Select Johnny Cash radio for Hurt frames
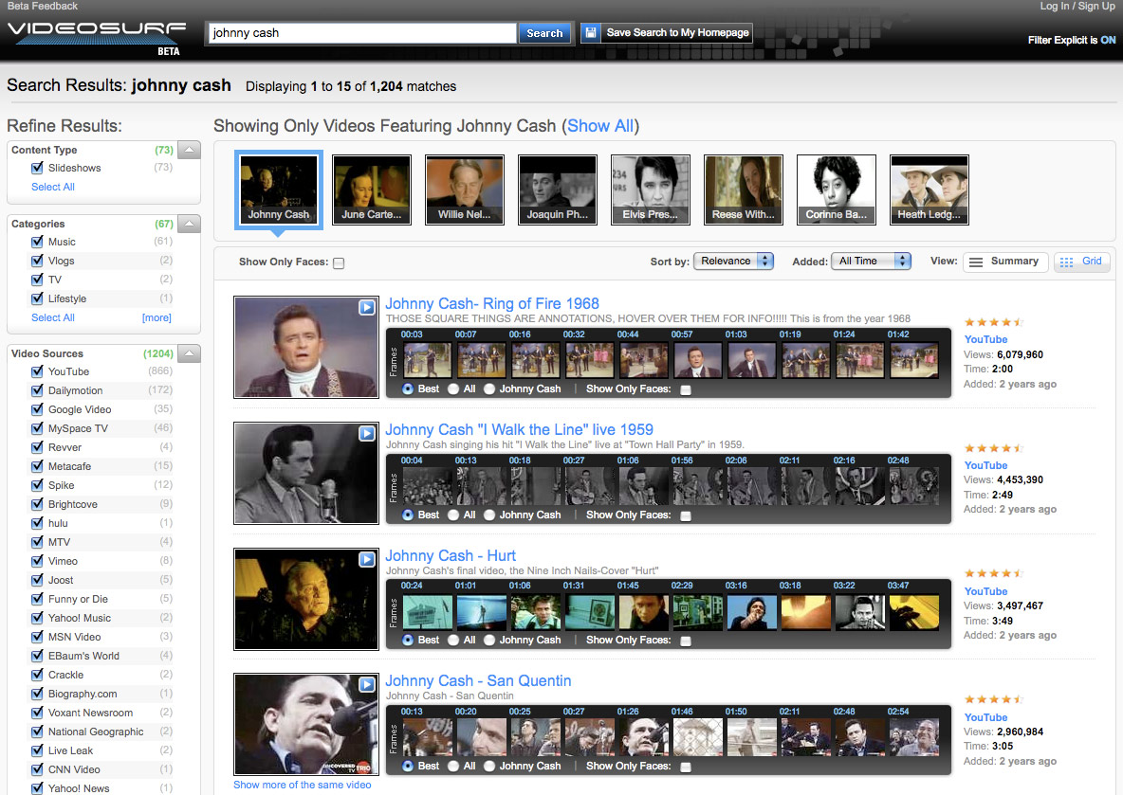The width and height of the screenshot is (1123, 795). [489, 641]
